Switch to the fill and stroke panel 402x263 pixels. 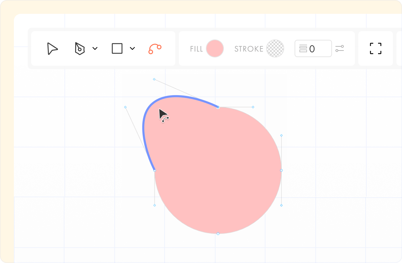click(267, 48)
